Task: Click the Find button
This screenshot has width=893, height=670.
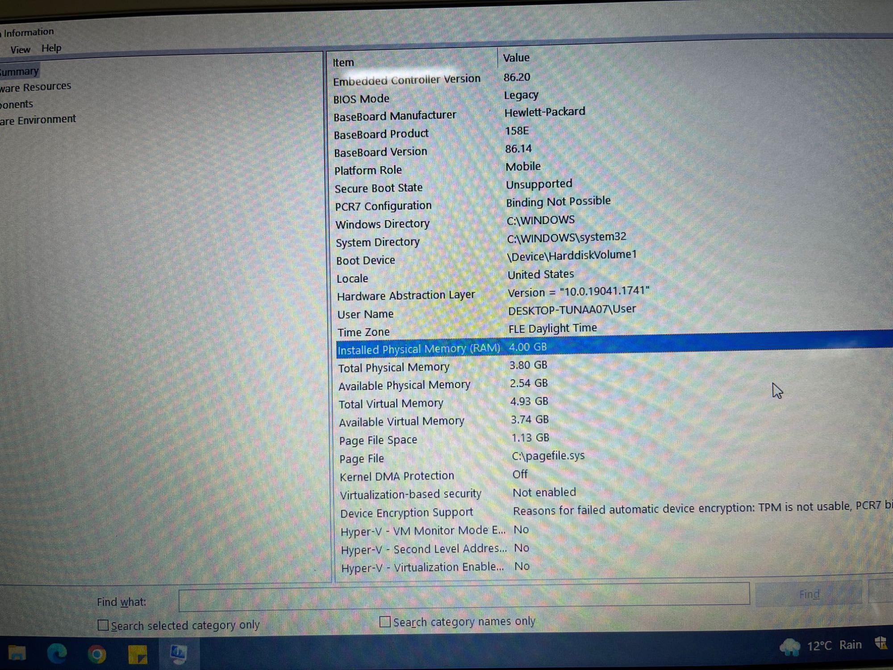Action: pos(809,594)
